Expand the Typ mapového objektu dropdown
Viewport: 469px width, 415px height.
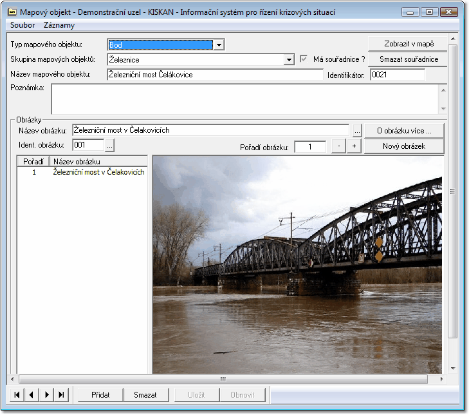click(219, 45)
